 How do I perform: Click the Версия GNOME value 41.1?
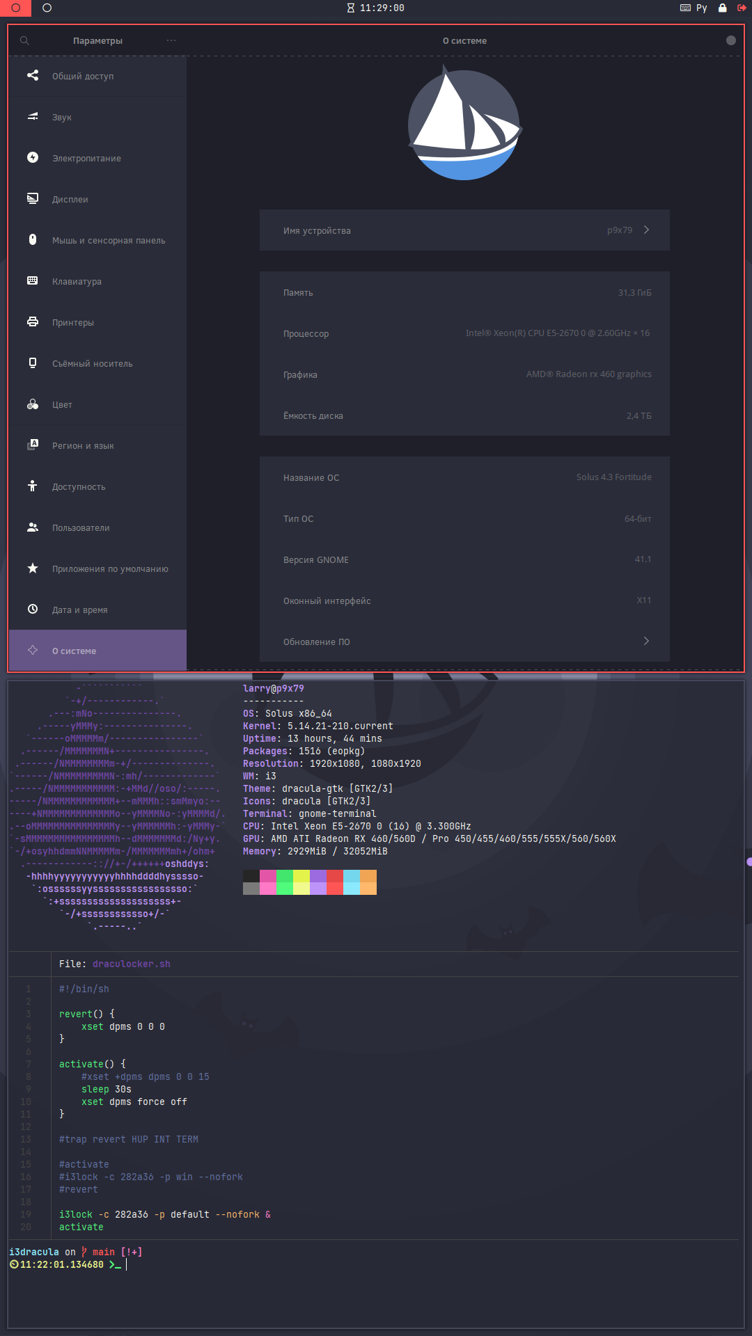(643, 559)
